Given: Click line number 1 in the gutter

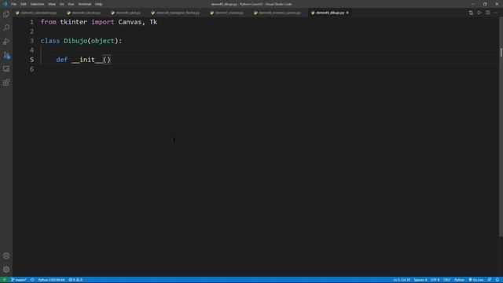Looking at the screenshot, I should (x=31, y=22).
